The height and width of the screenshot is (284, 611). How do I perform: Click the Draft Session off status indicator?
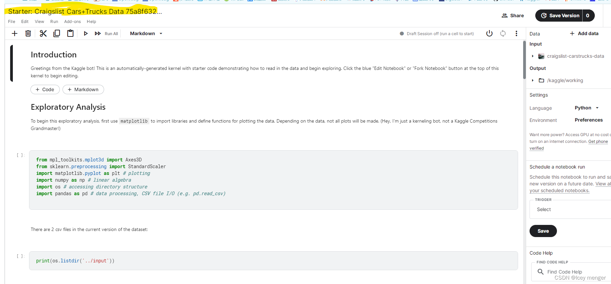[437, 33]
